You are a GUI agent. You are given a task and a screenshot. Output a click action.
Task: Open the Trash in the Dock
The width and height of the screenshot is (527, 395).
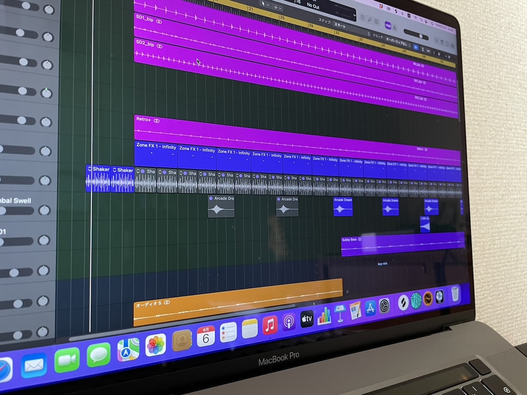pos(455,294)
